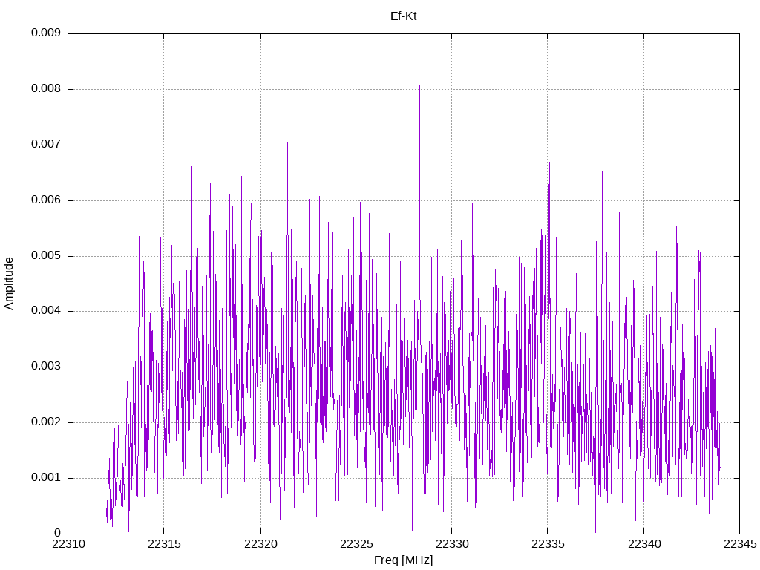Click the Freq [MHz] axis label

403,560
